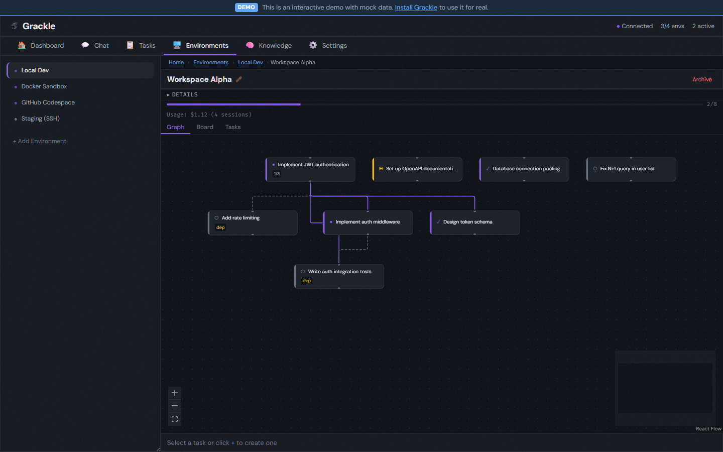Click the workspace progress bar

click(x=435, y=104)
